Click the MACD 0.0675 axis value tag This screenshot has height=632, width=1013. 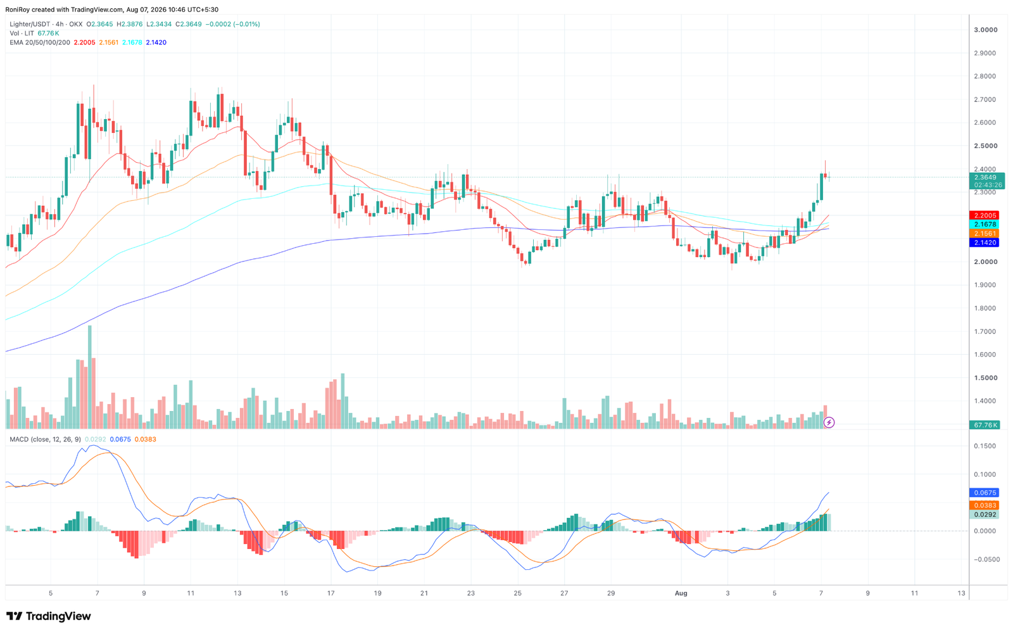click(x=984, y=493)
